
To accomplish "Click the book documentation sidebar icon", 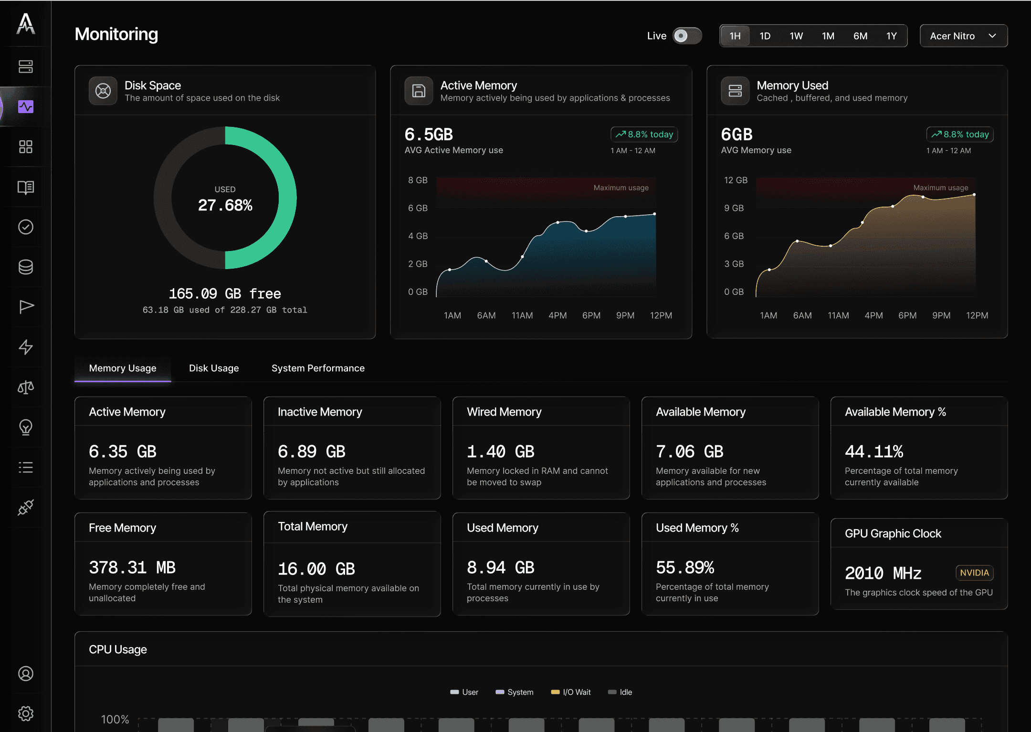I will pos(26,187).
